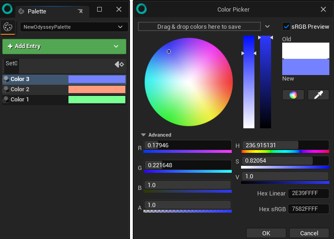The height and width of the screenshot is (239, 334).
Task: Click the Palette tab's palette icon
Action: [x=21, y=11]
